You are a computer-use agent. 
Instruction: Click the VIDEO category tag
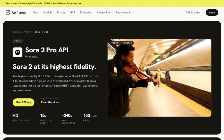coord(18,41)
